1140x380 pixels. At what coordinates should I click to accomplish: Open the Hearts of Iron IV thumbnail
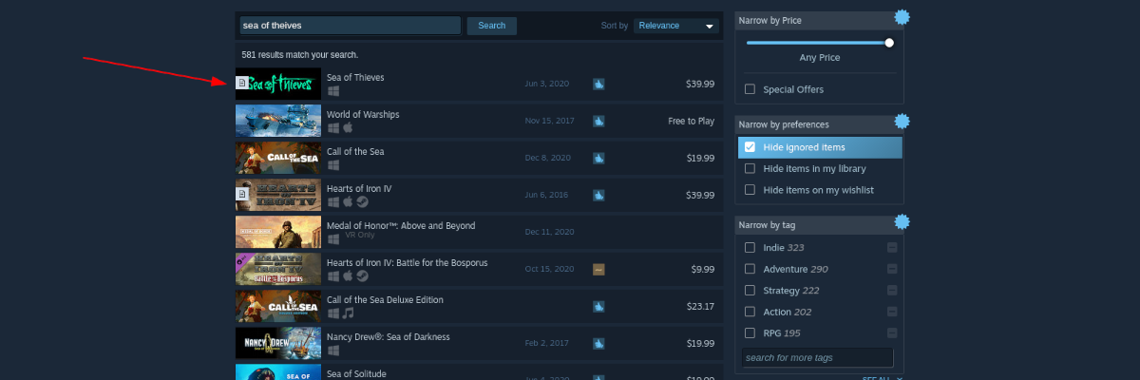pos(278,195)
